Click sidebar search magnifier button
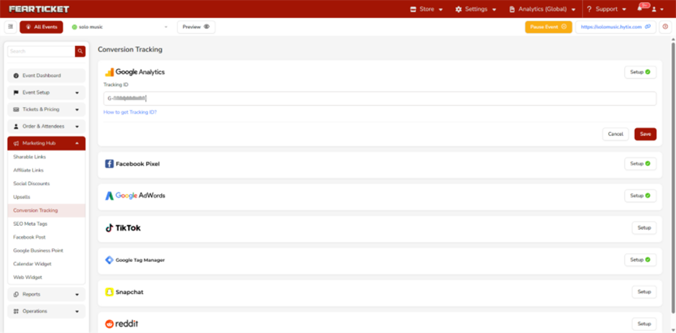The image size is (676, 333). pyautogui.click(x=80, y=51)
